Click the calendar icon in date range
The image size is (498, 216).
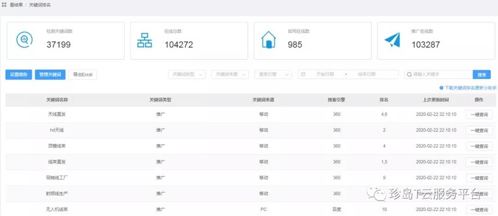(x=303, y=74)
